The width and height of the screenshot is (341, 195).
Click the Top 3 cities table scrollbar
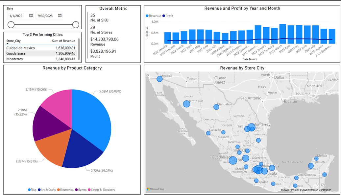79,51
